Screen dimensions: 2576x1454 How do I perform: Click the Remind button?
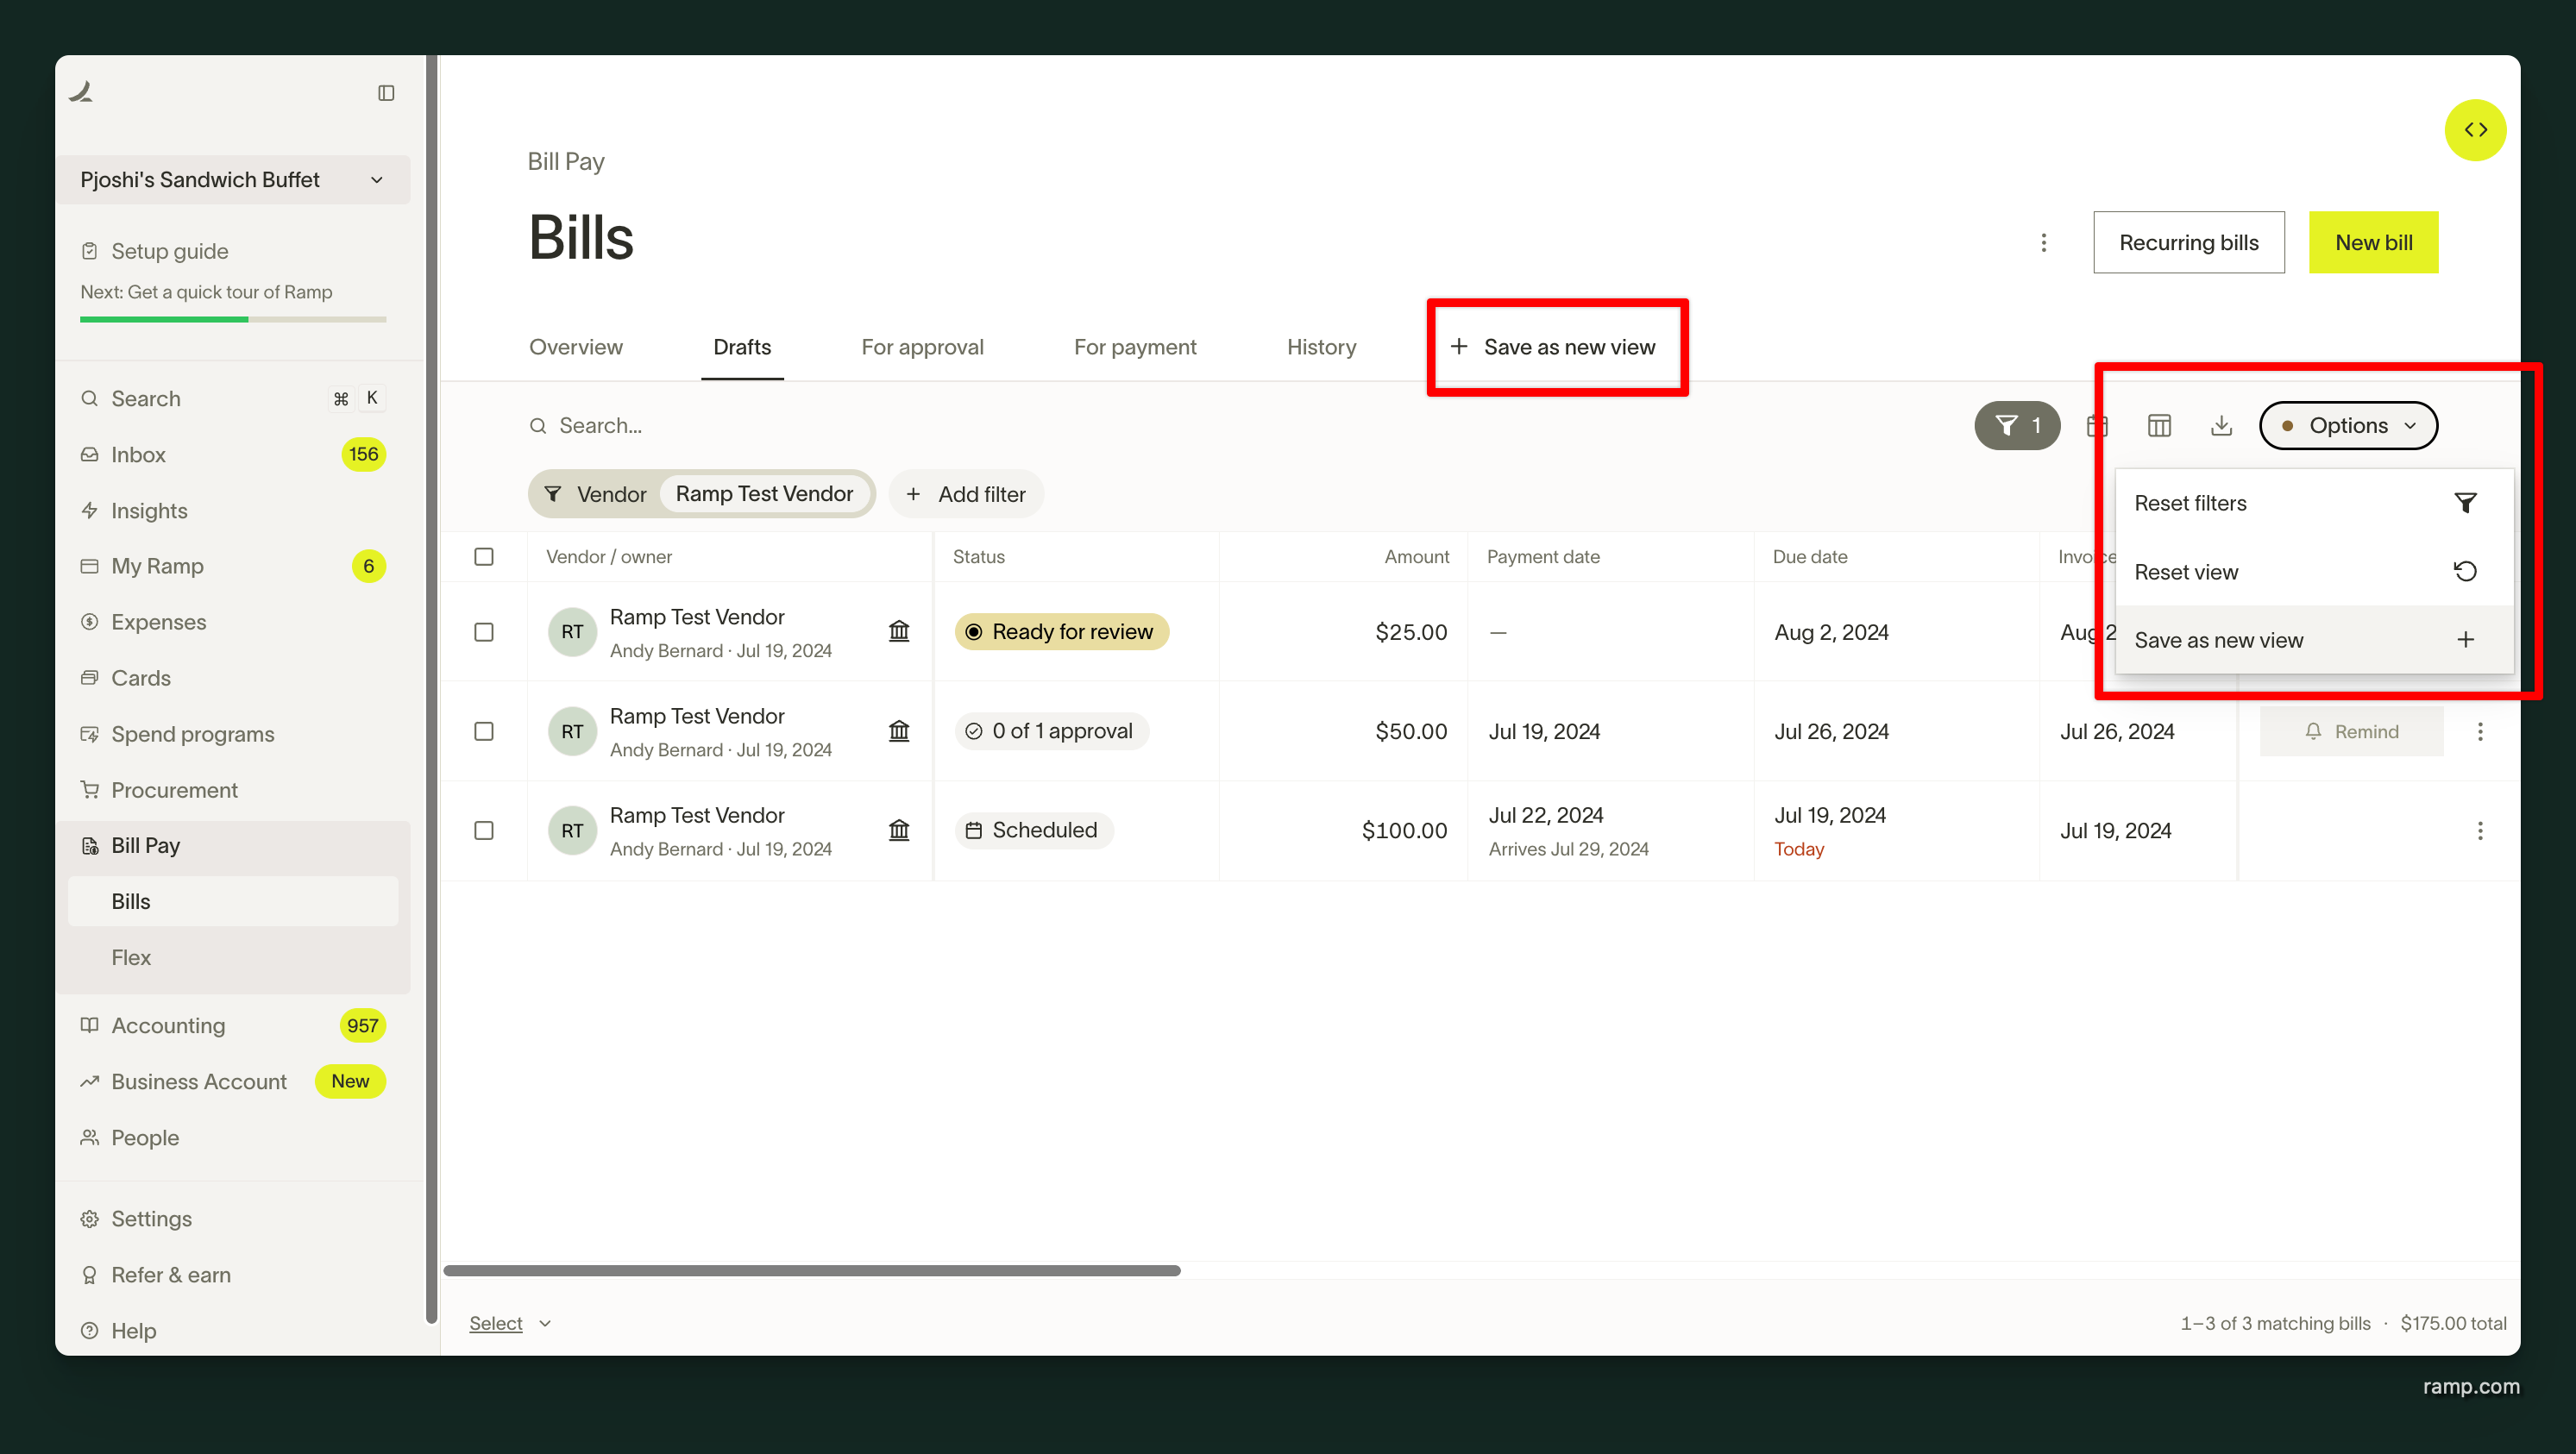pyautogui.click(x=2351, y=732)
